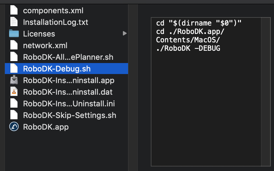Click the Licenses folder icon
This screenshot has height=171, width=274.
pyautogui.click(x=14, y=34)
